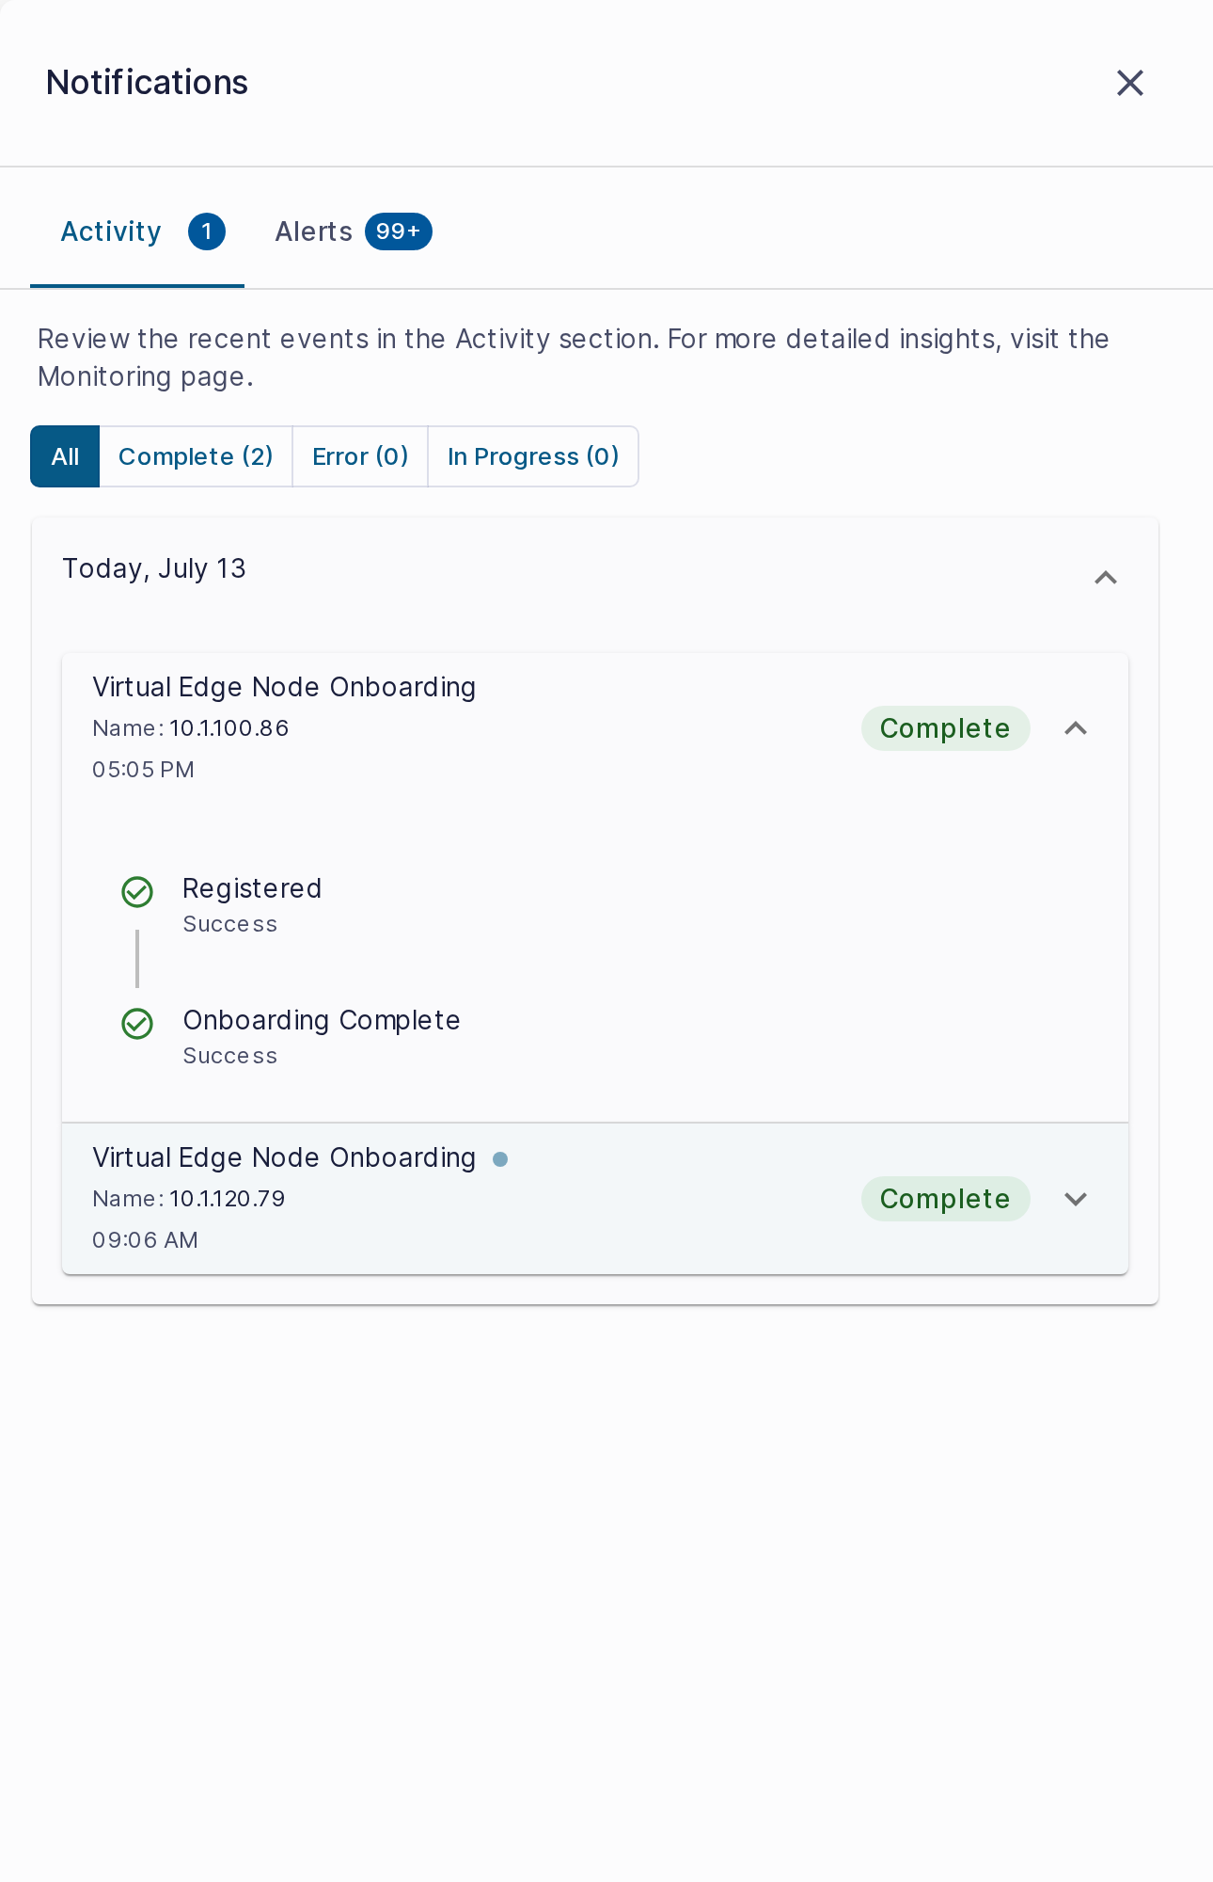Select the All filter
The width and height of the screenshot is (1213, 1882).
tap(65, 456)
